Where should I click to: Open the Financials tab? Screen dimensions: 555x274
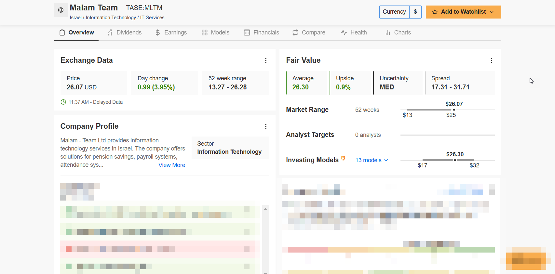(262, 33)
